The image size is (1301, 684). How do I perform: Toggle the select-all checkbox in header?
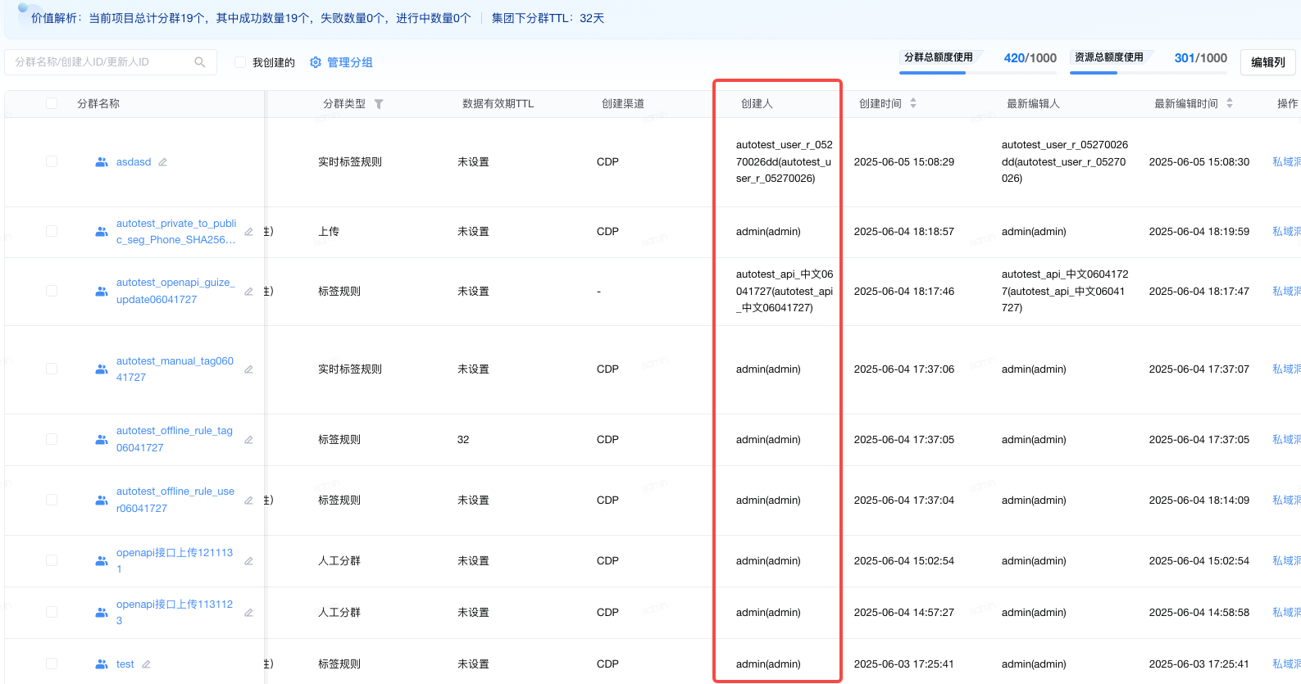(52, 103)
